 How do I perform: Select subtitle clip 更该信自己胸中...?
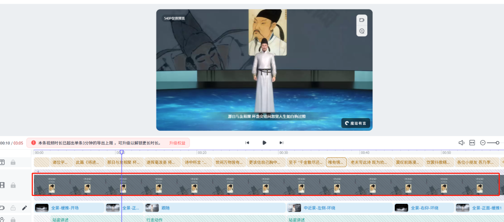266,162
